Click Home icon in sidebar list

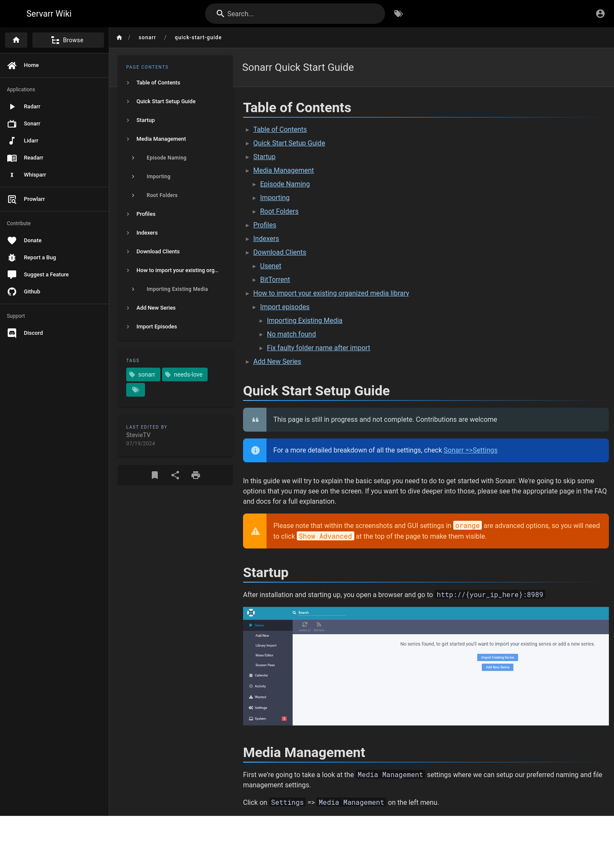point(12,65)
